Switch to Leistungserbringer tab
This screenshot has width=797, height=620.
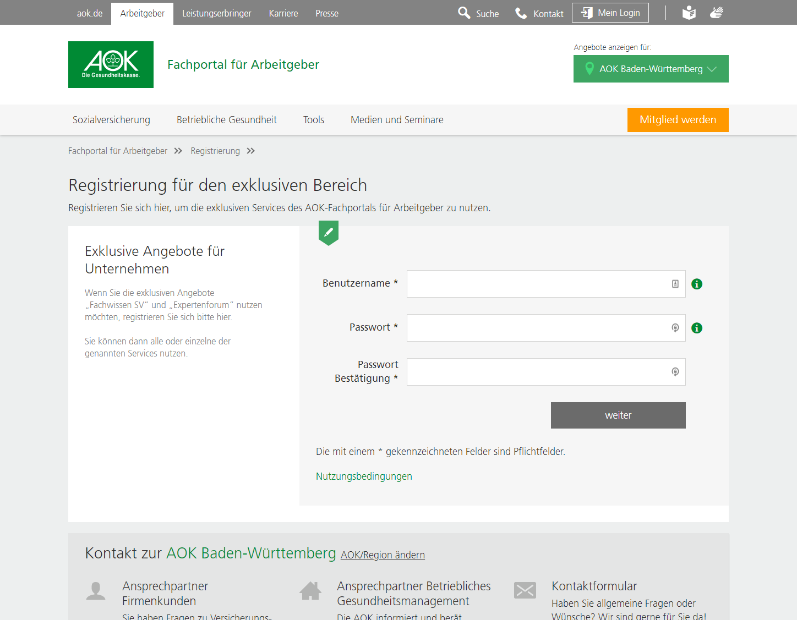[x=217, y=13]
